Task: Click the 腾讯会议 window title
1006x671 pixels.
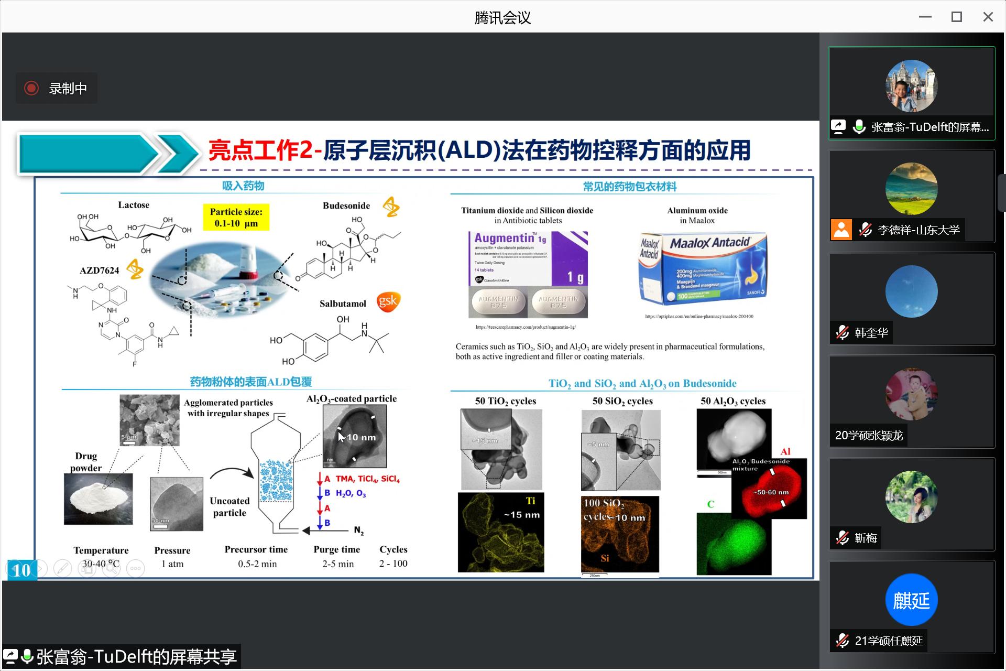Action: click(502, 17)
